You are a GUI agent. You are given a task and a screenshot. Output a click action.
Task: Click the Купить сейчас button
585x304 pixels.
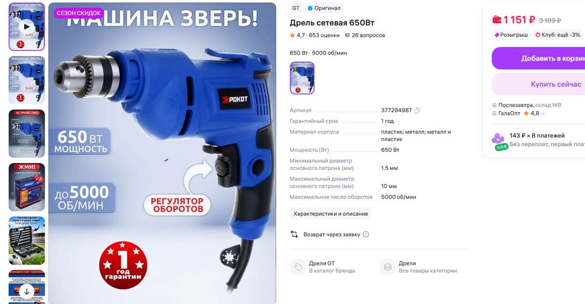[538, 84]
